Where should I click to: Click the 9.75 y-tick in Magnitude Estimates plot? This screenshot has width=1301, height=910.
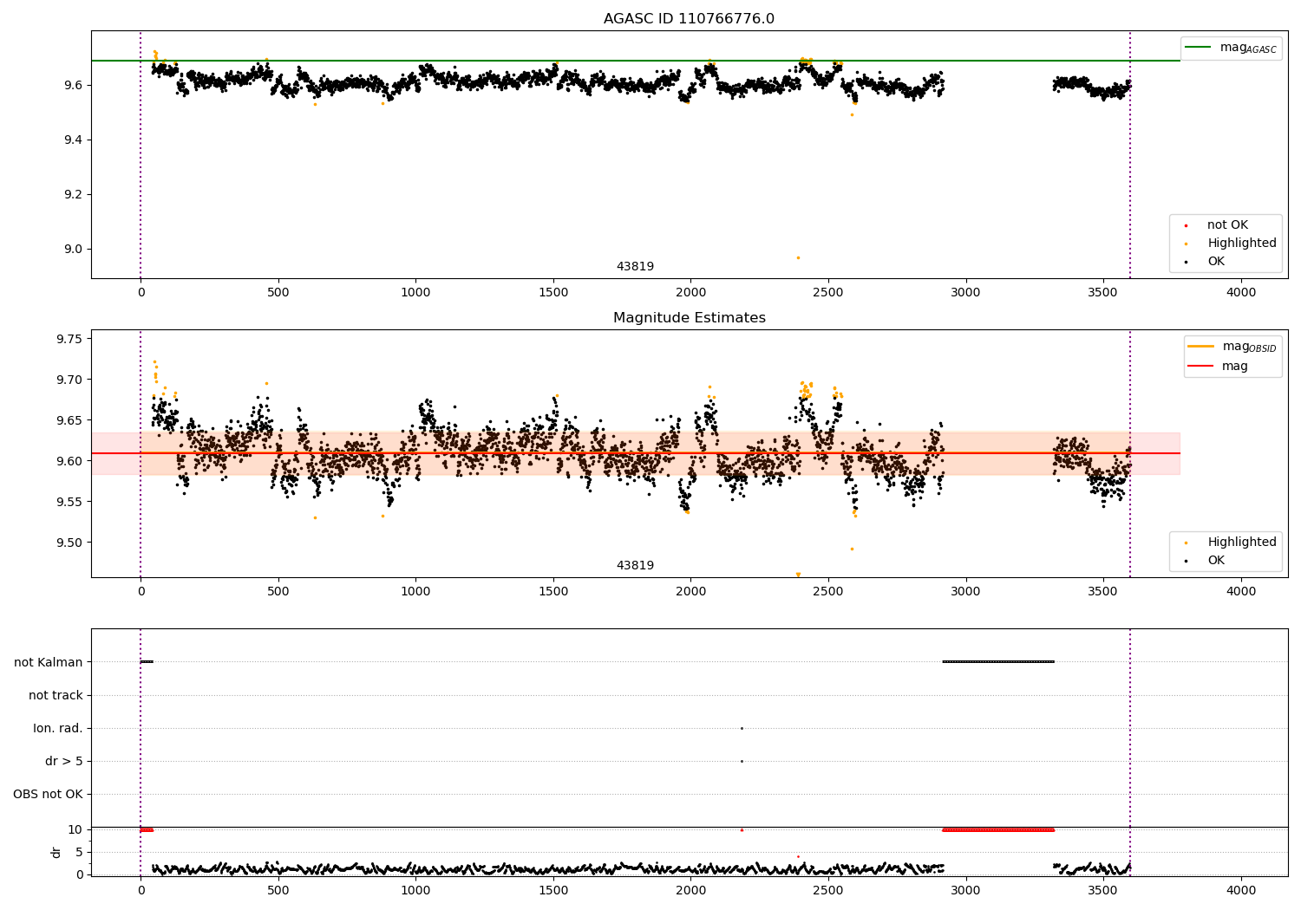[x=69, y=339]
